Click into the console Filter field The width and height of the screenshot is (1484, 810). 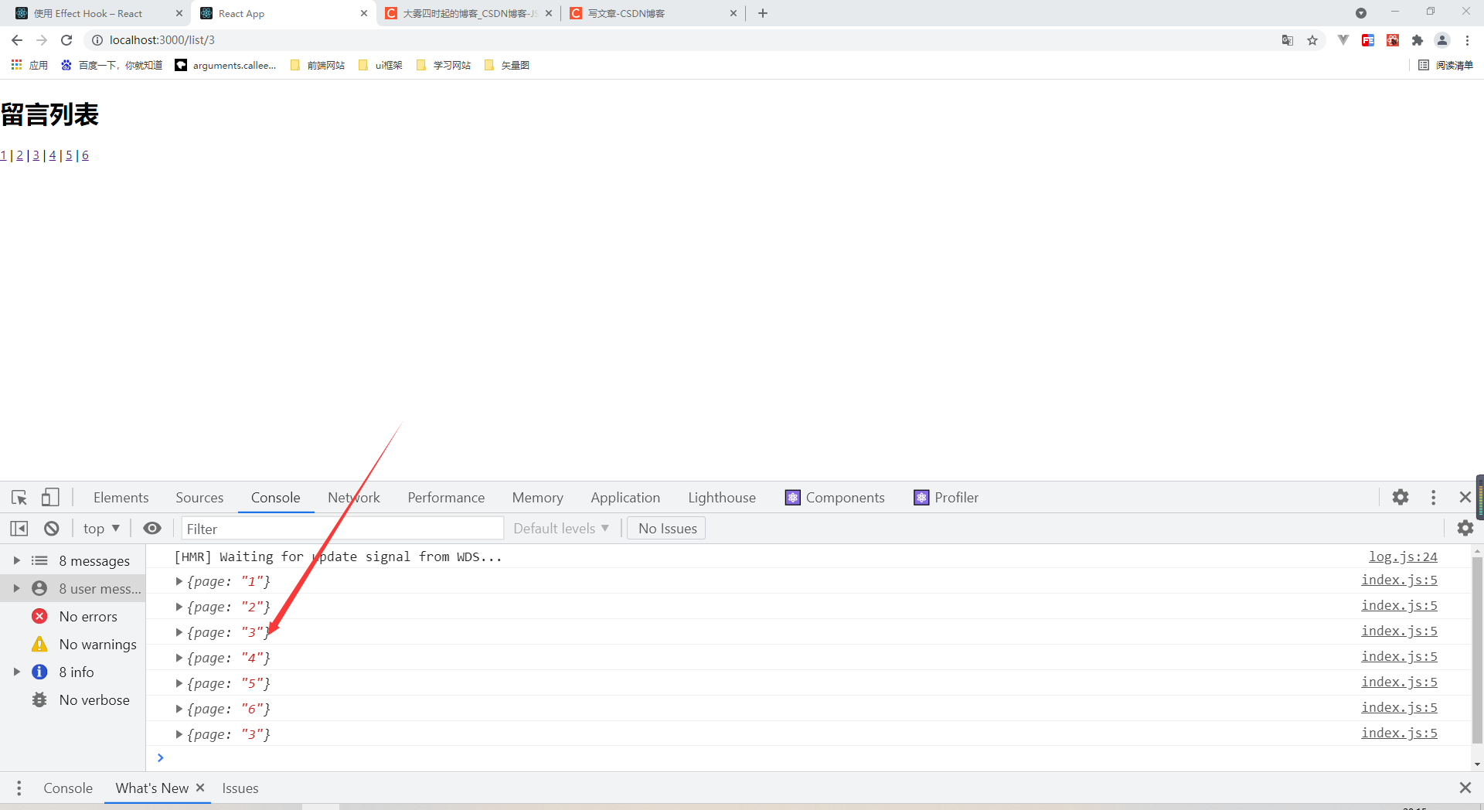[342, 529]
